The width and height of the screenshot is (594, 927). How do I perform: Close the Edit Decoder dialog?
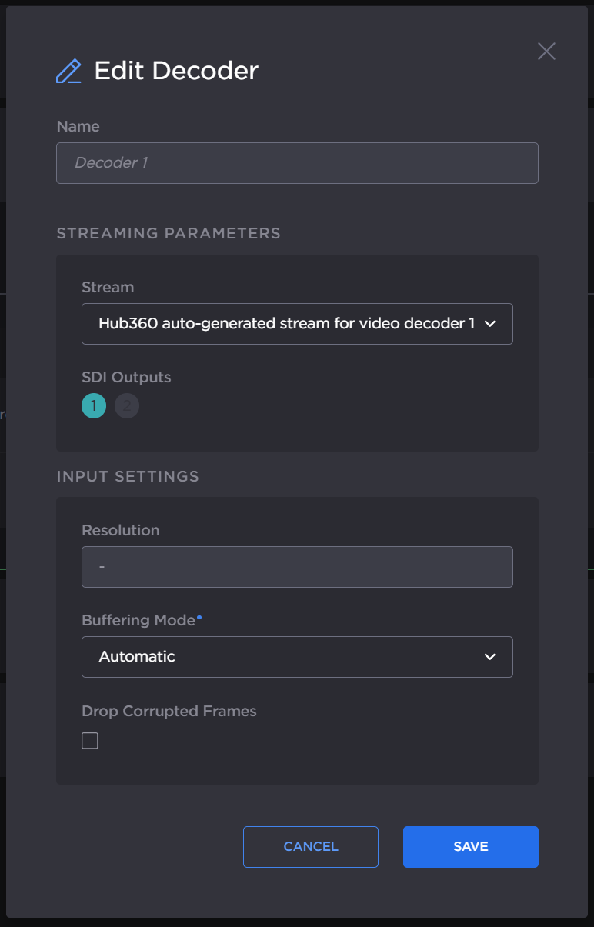point(546,52)
